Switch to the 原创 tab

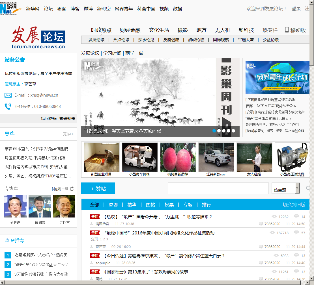(113, 204)
